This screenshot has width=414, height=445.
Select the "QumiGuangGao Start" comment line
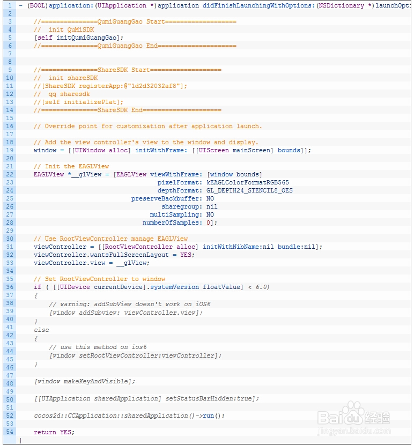[x=135, y=21]
